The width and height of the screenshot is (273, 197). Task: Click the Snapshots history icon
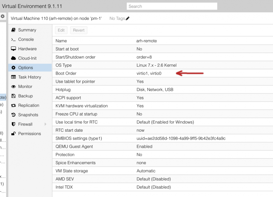(x=13, y=115)
